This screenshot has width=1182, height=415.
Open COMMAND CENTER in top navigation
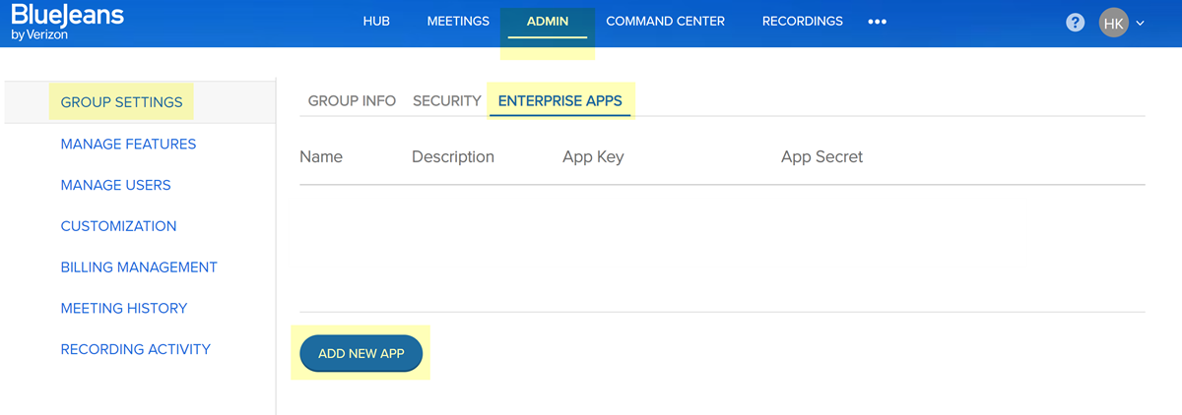(665, 22)
